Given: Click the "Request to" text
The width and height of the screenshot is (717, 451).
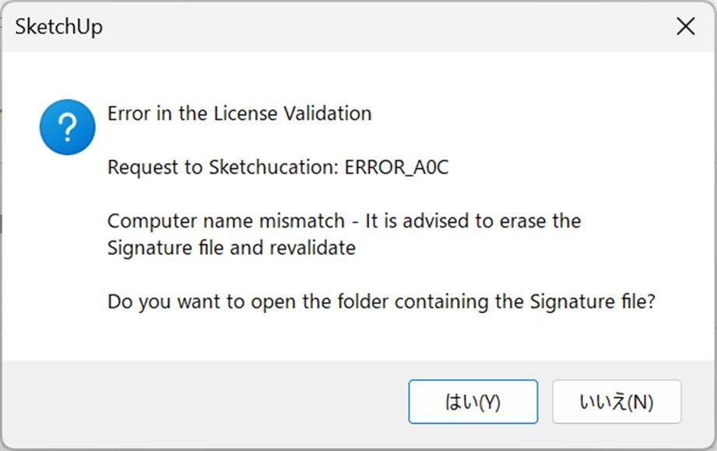Looking at the screenshot, I should 155,167.
